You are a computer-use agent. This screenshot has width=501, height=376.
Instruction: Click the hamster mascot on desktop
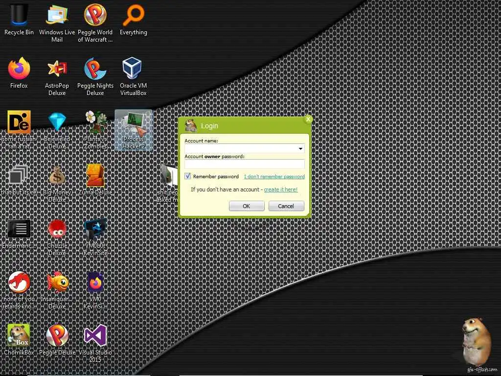coord(476,341)
